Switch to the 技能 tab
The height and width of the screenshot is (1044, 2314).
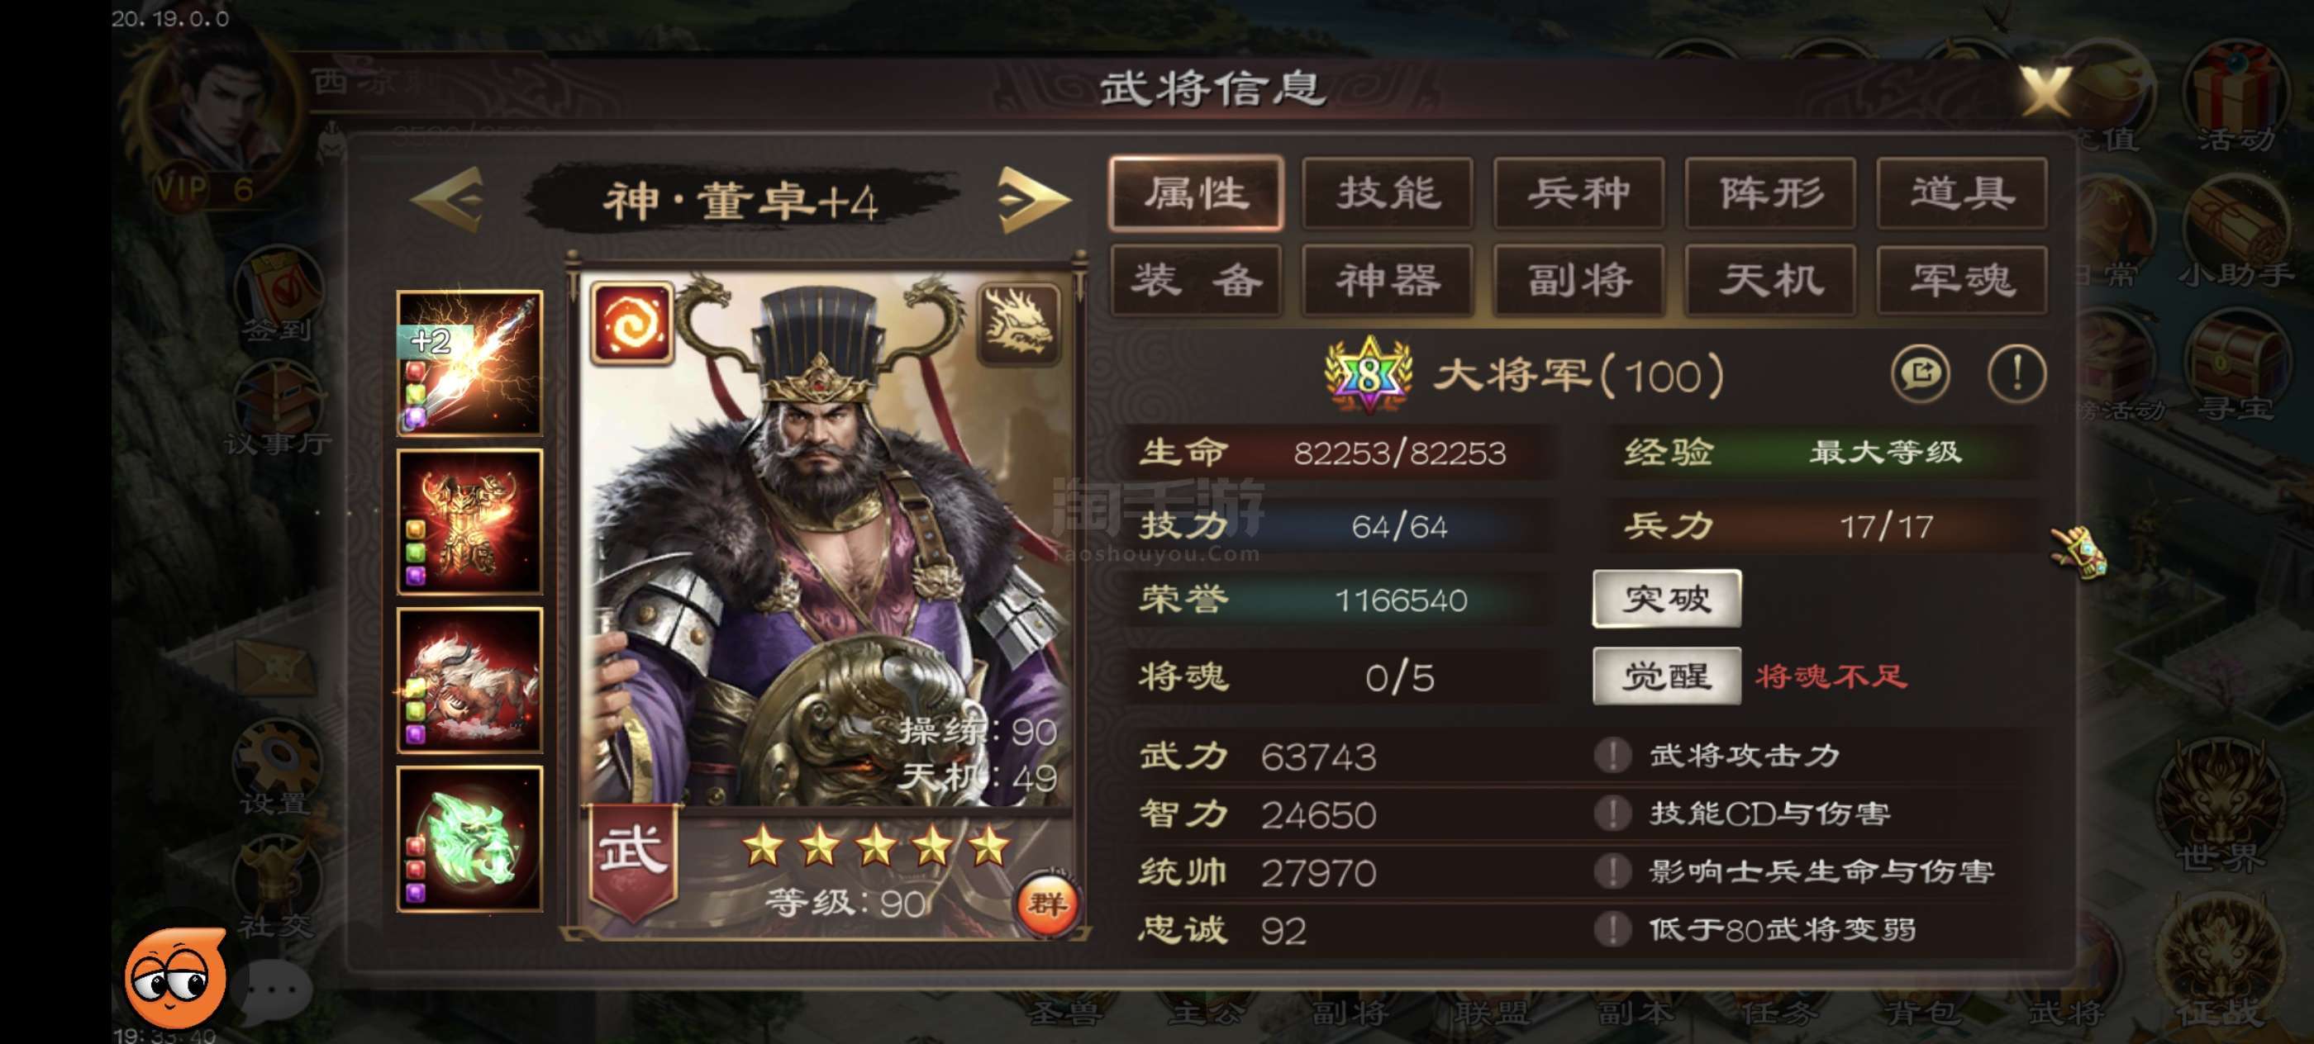(x=1388, y=193)
